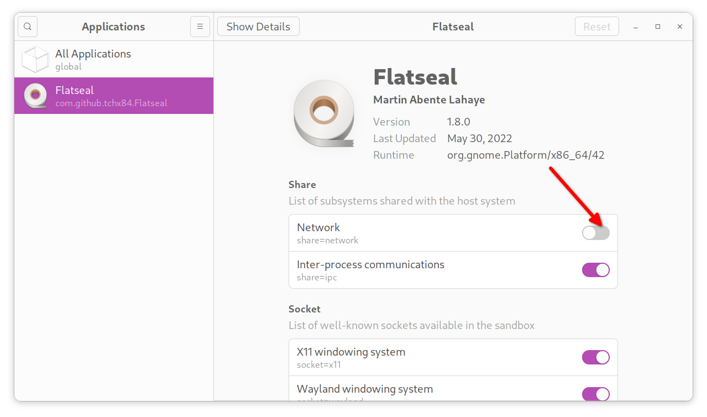Click the Network row label

click(x=318, y=227)
